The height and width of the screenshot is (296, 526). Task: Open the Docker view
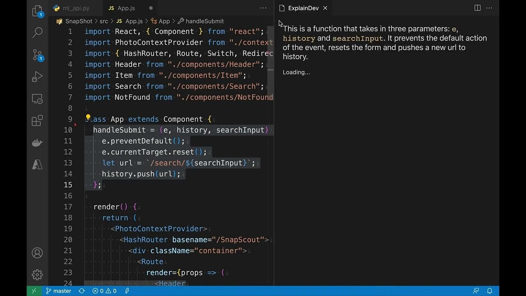[x=37, y=143]
